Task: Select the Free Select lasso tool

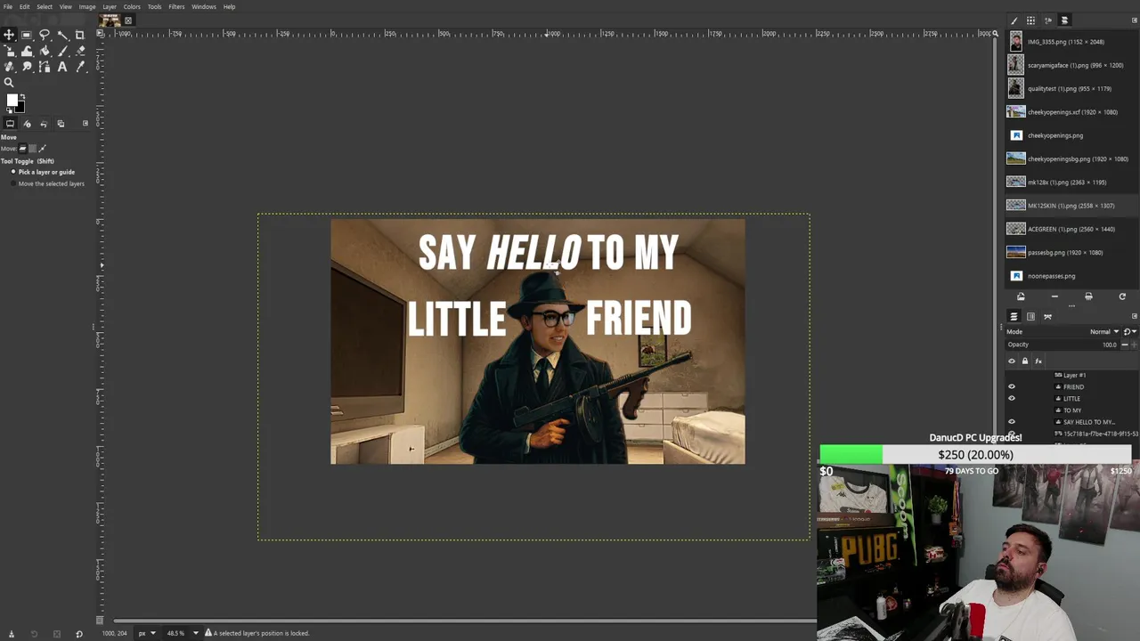Action: click(x=45, y=35)
